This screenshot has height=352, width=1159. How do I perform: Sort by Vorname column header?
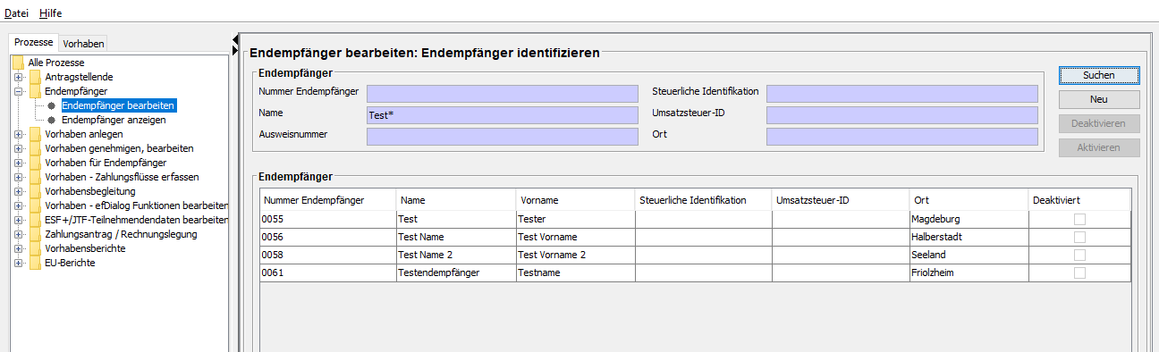[x=575, y=200]
